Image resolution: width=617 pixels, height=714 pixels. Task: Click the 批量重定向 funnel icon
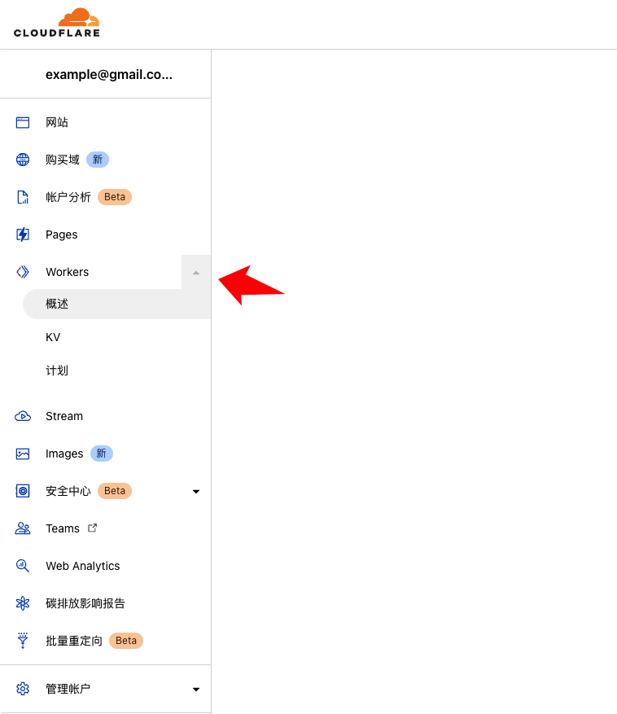[x=23, y=641]
